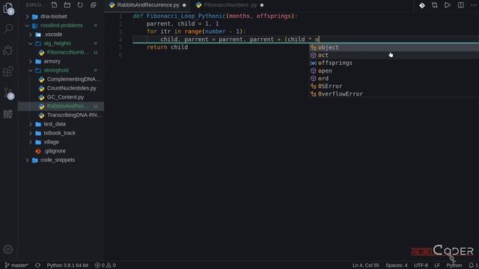Change indentation via Spaces: 4

point(396,265)
